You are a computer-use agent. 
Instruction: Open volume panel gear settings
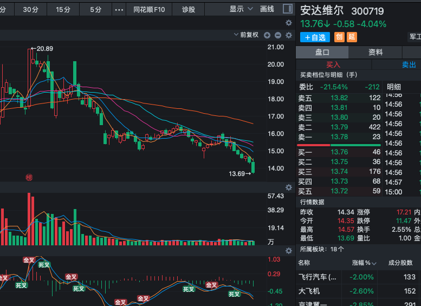pyautogui.click(x=289, y=187)
